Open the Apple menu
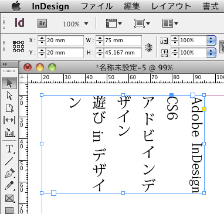224x214 pixels. [x=16, y=6]
